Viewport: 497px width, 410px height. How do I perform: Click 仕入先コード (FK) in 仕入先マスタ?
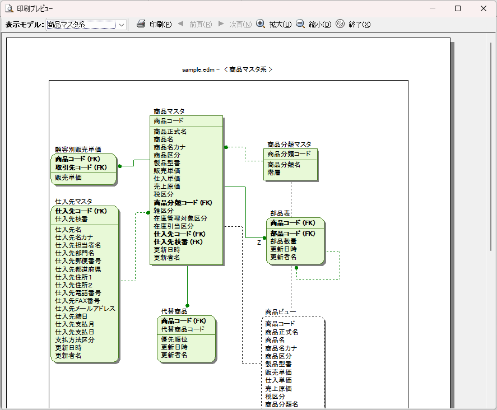[x=81, y=211]
